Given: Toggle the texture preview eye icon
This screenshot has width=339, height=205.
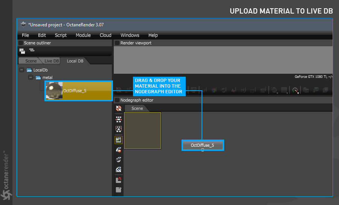Looking at the screenshot, I should [119, 169].
